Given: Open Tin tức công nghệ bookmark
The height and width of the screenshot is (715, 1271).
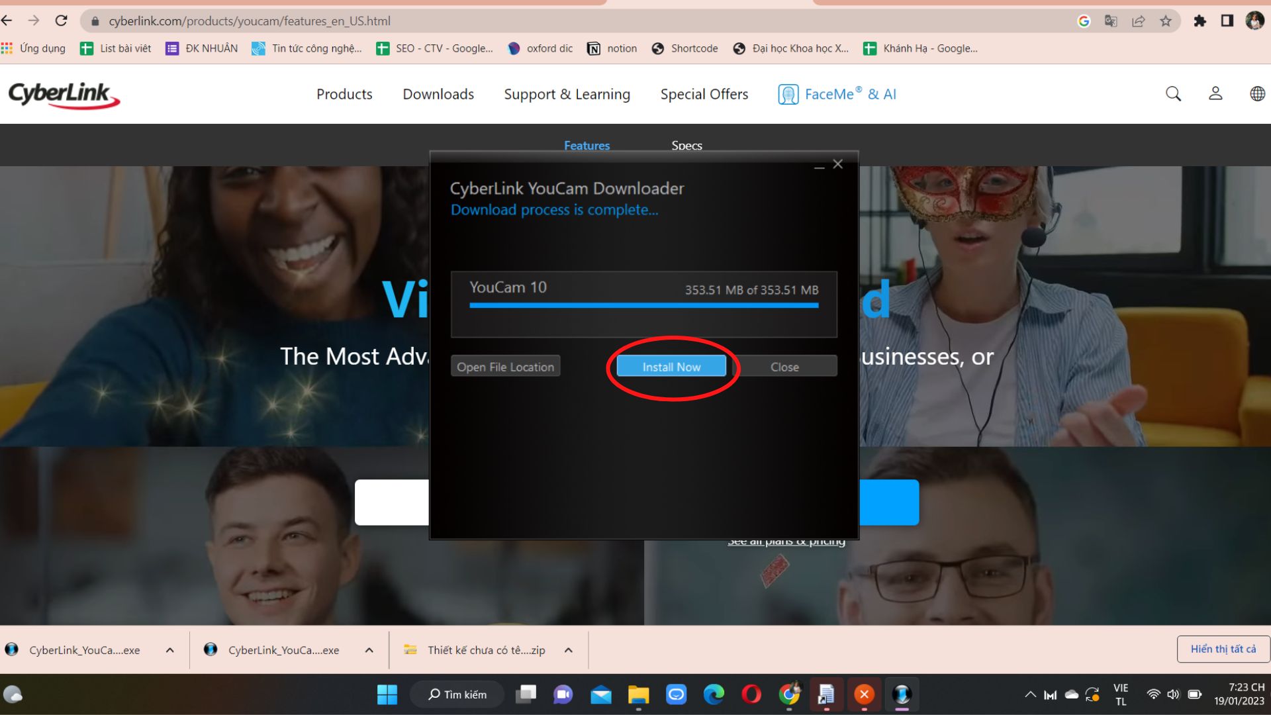Looking at the screenshot, I should point(306,48).
